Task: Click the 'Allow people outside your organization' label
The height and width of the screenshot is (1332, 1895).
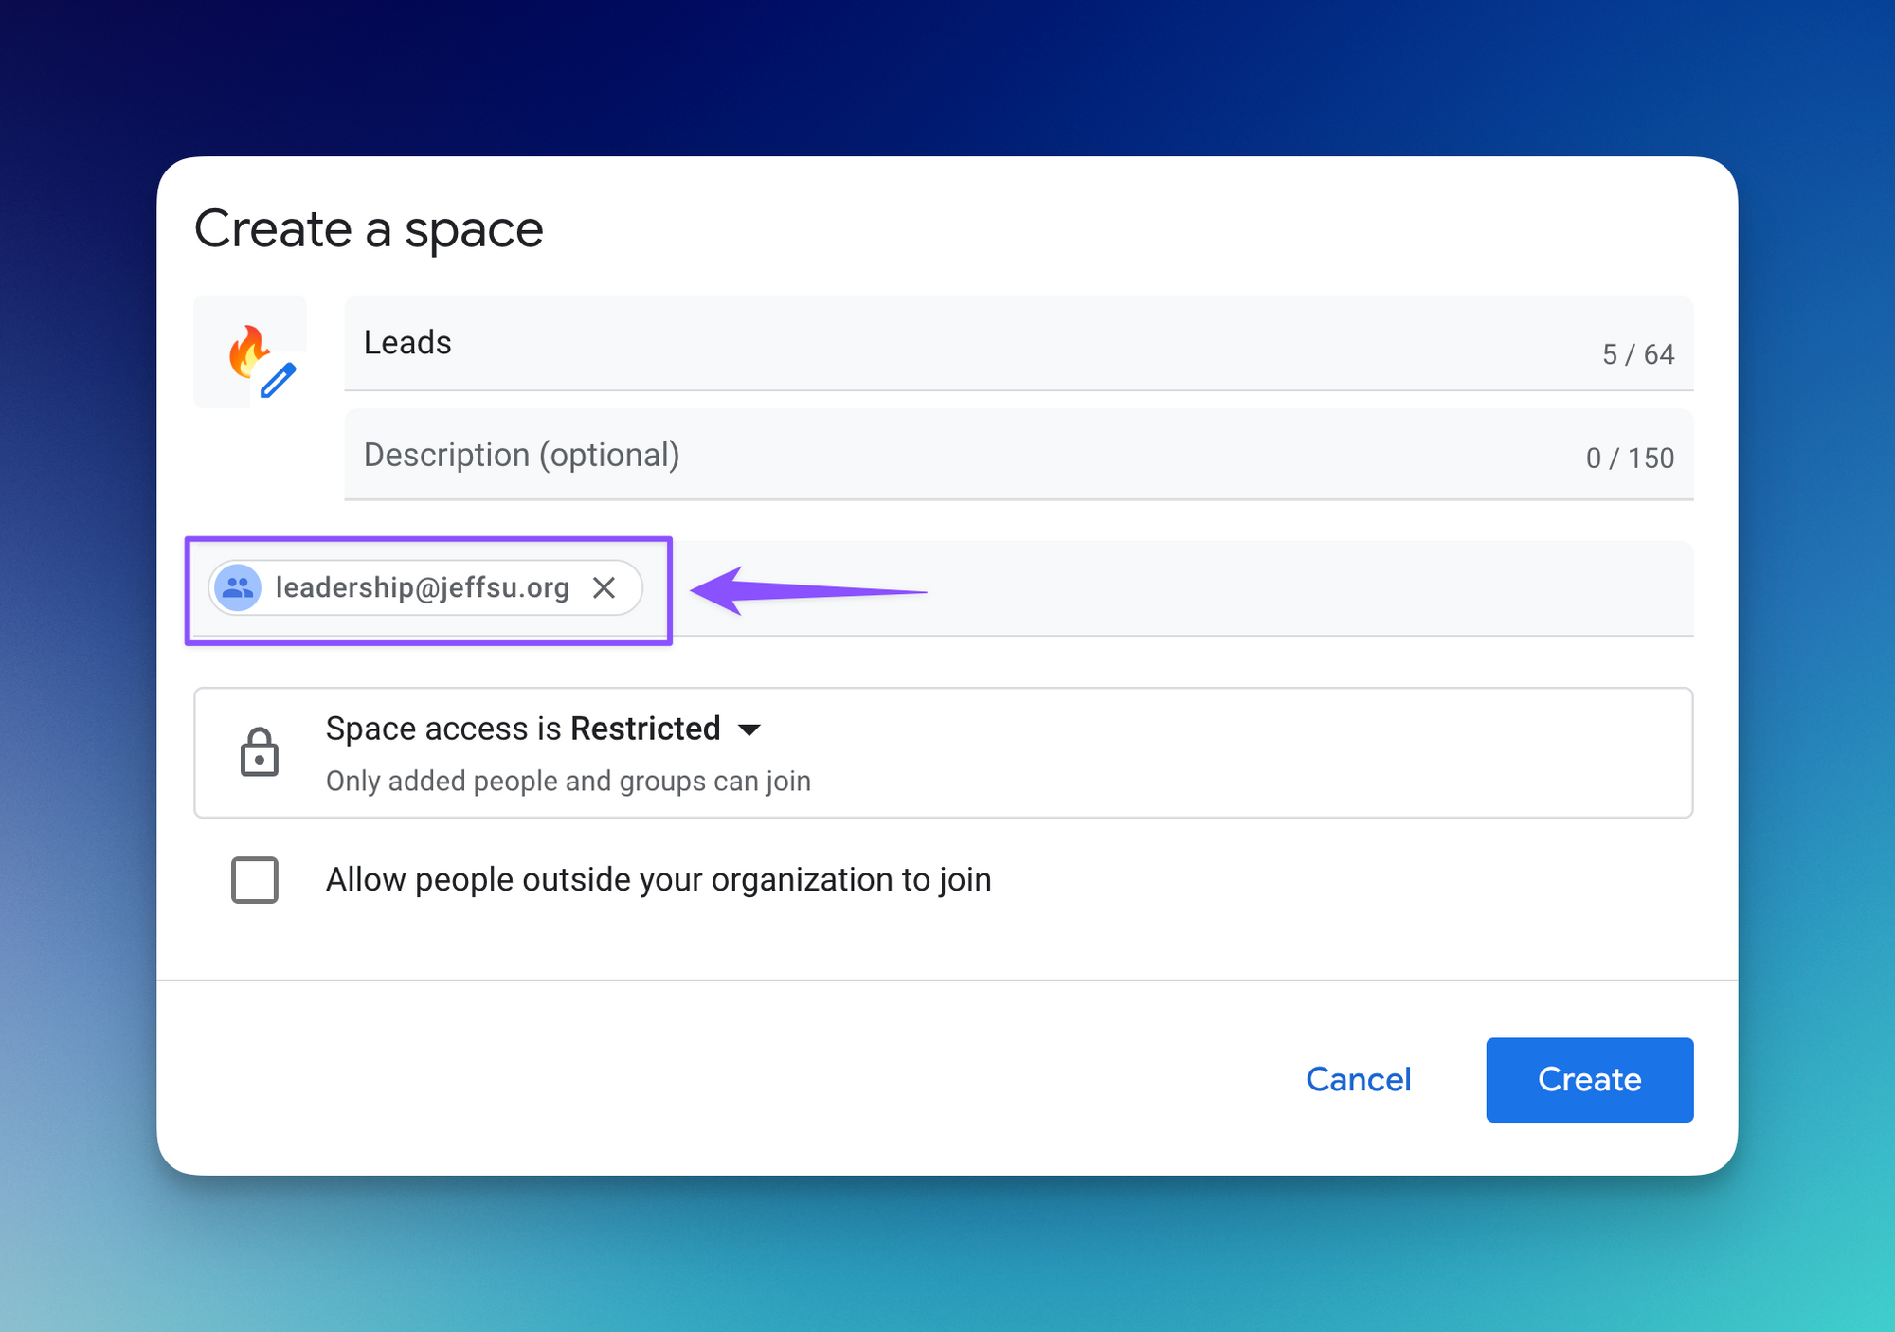Action: [x=659, y=880]
